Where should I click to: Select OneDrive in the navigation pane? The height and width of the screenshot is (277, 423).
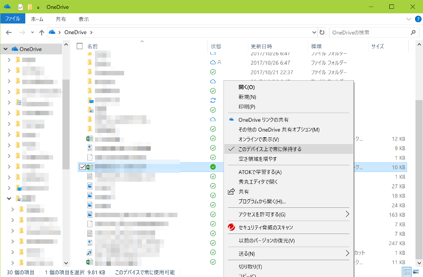(31, 49)
